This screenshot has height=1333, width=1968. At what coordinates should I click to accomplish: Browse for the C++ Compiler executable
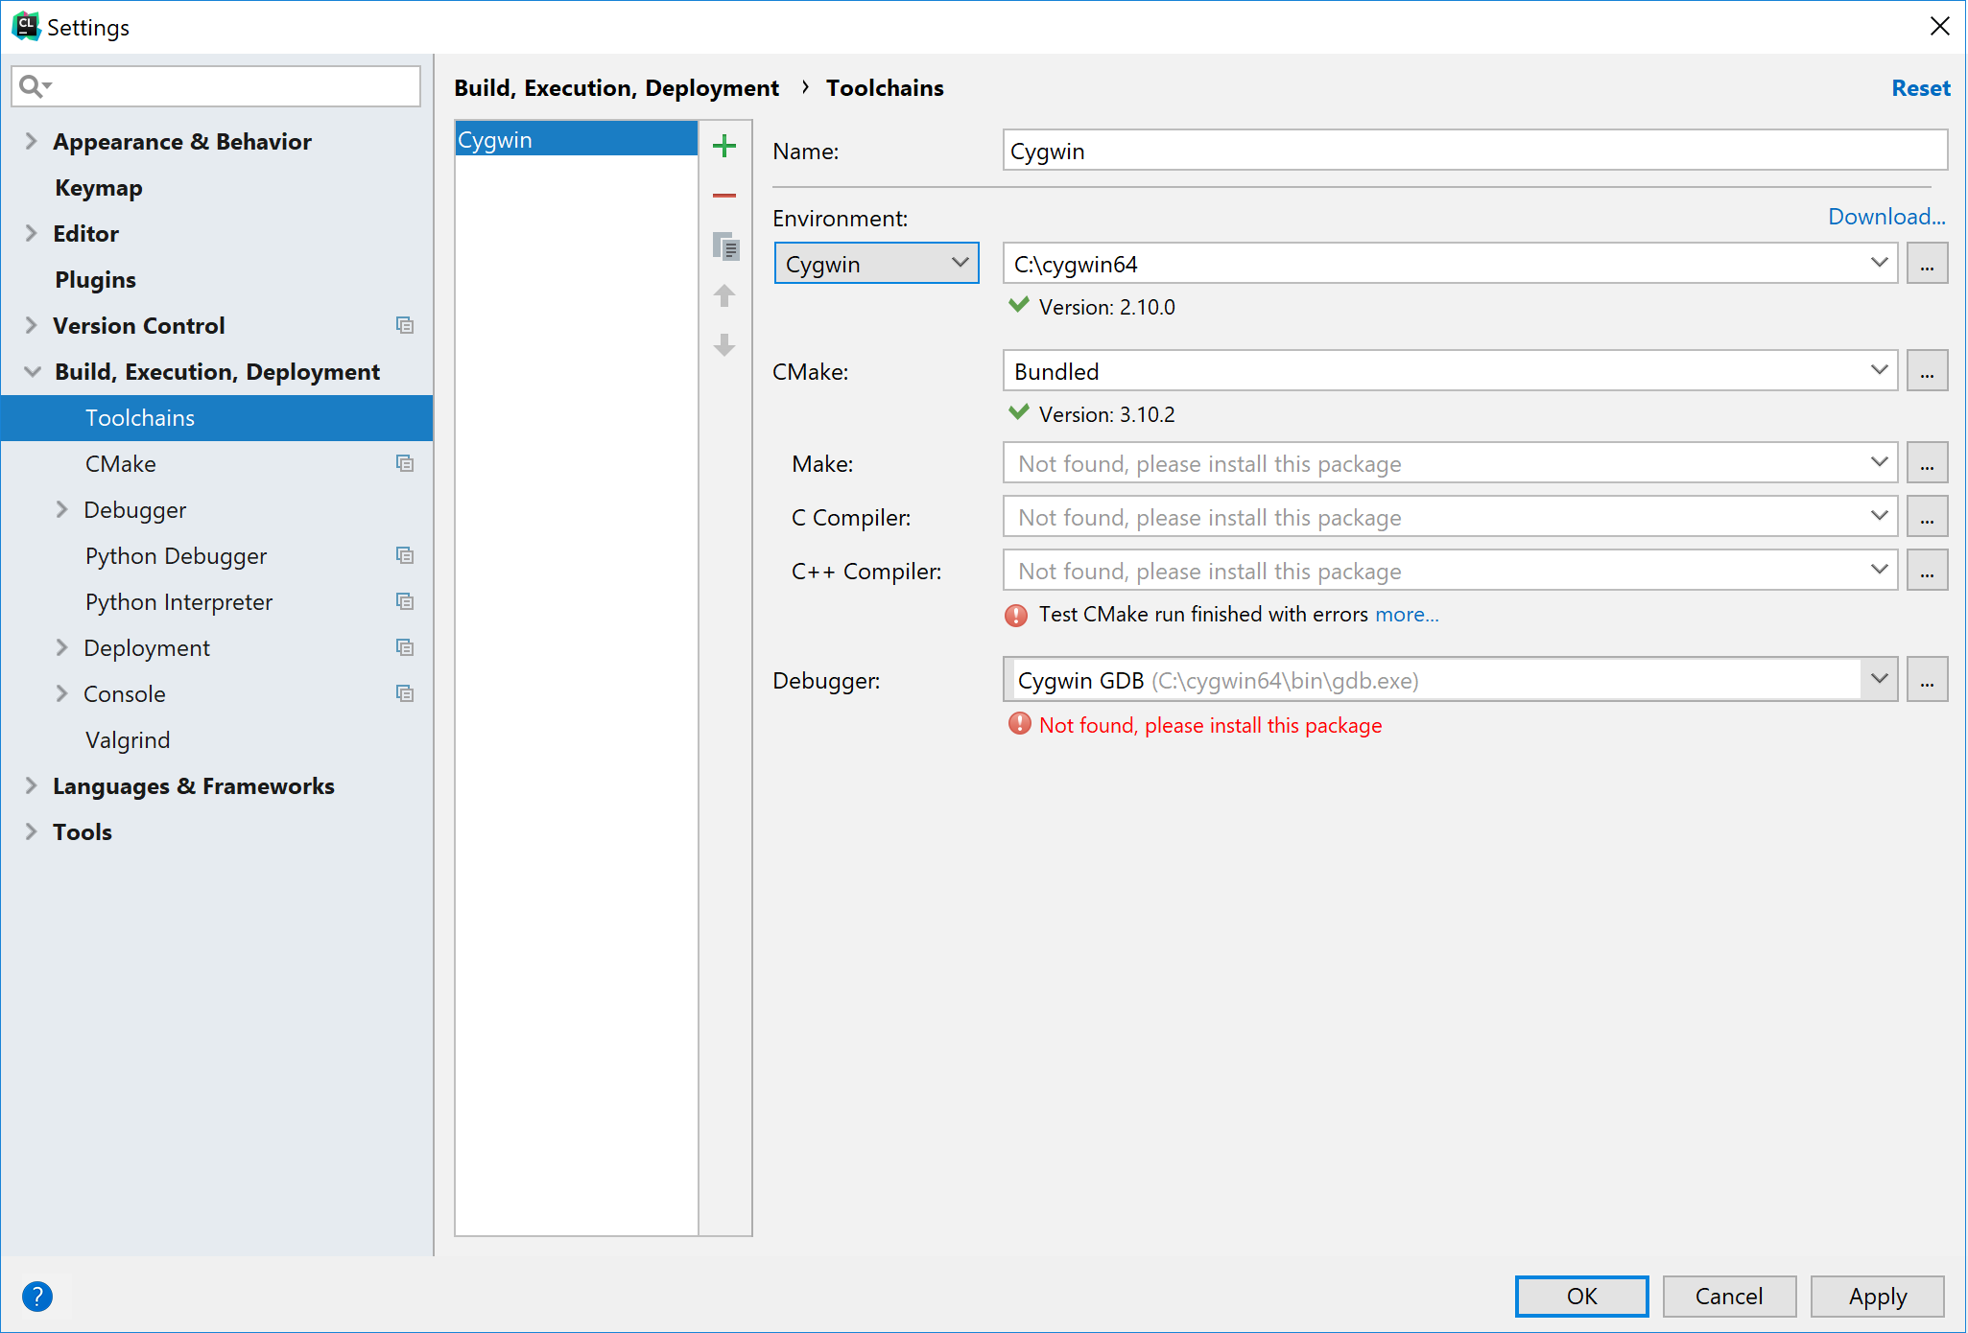[x=1927, y=571]
